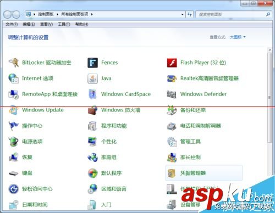Click the Windows Defender text label
Screen dimensions: 275x213
(x=204, y=94)
